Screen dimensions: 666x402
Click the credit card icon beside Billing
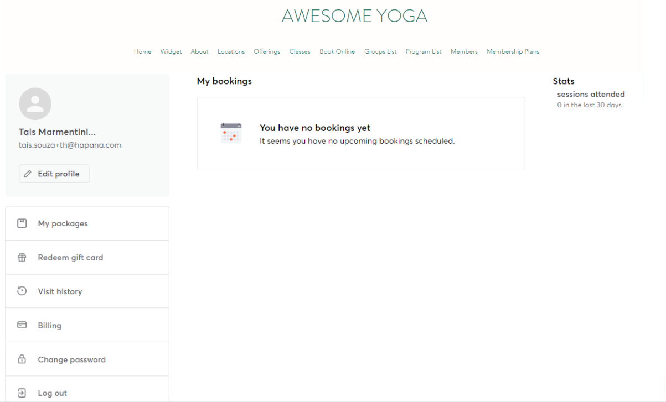(22, 325)
